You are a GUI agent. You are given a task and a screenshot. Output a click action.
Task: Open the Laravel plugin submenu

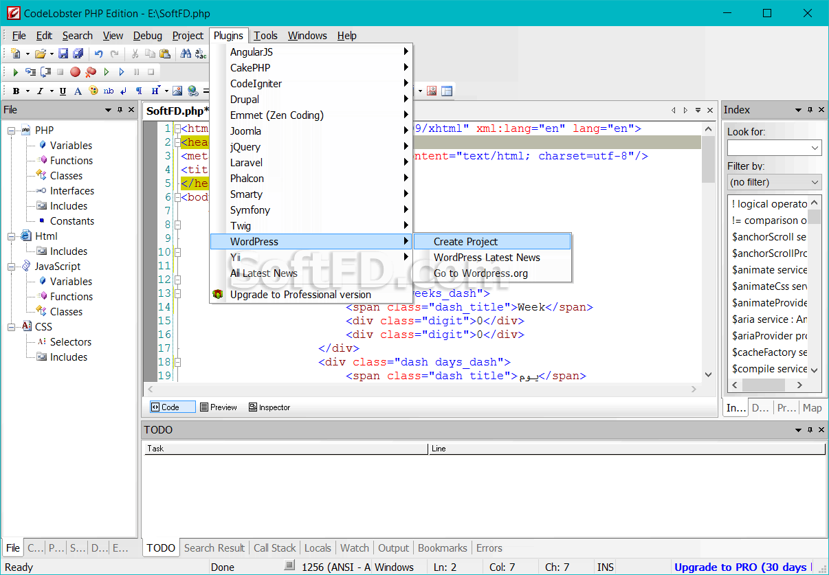311,163
